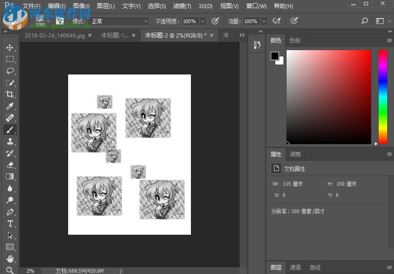Image resolution: width=394 pixels, height=274 pixels.
Task: Toggle brush panel in options bar
Action: pos(59,21)
